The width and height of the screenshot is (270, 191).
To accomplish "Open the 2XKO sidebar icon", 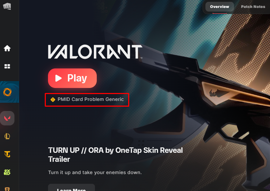I will 7,172.
